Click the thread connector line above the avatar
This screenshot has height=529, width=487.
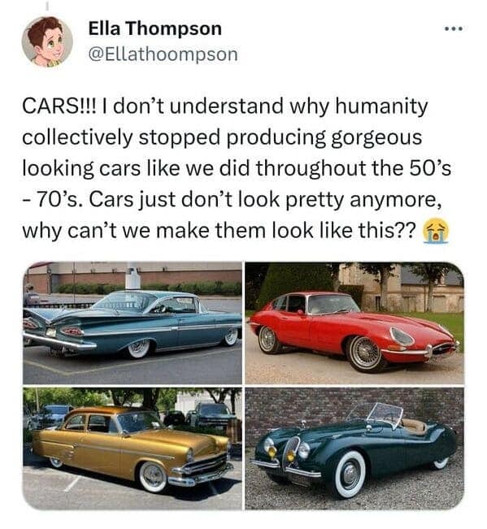coord(47,6)
